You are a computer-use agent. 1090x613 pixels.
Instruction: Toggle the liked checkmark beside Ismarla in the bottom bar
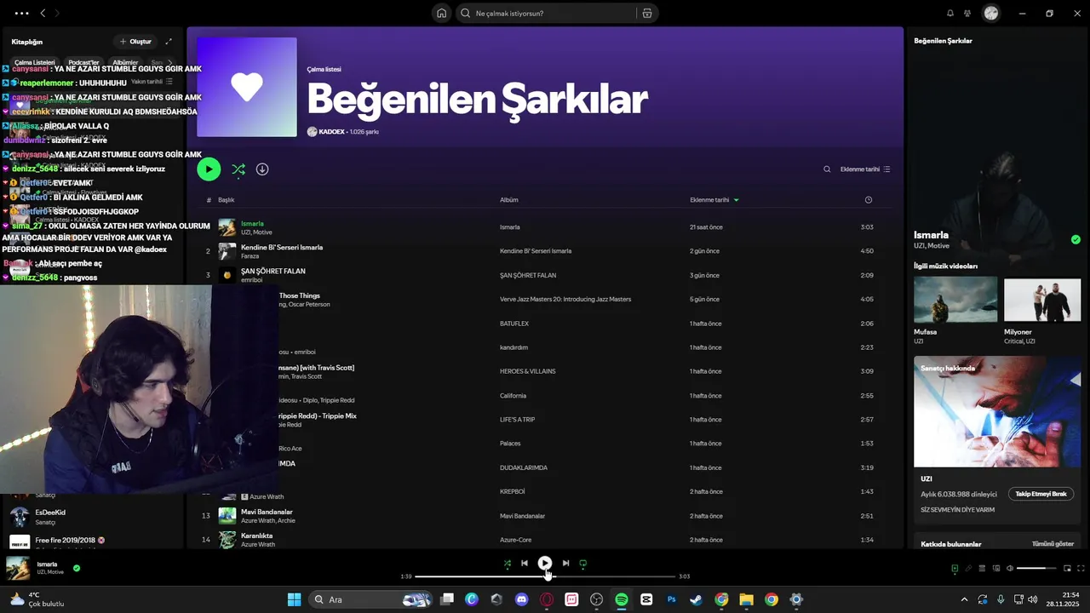pyautogui.click(x=77, y=568)
